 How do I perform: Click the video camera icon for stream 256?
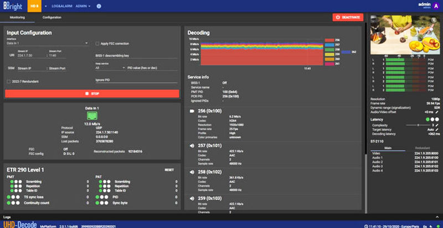[192, 110]
